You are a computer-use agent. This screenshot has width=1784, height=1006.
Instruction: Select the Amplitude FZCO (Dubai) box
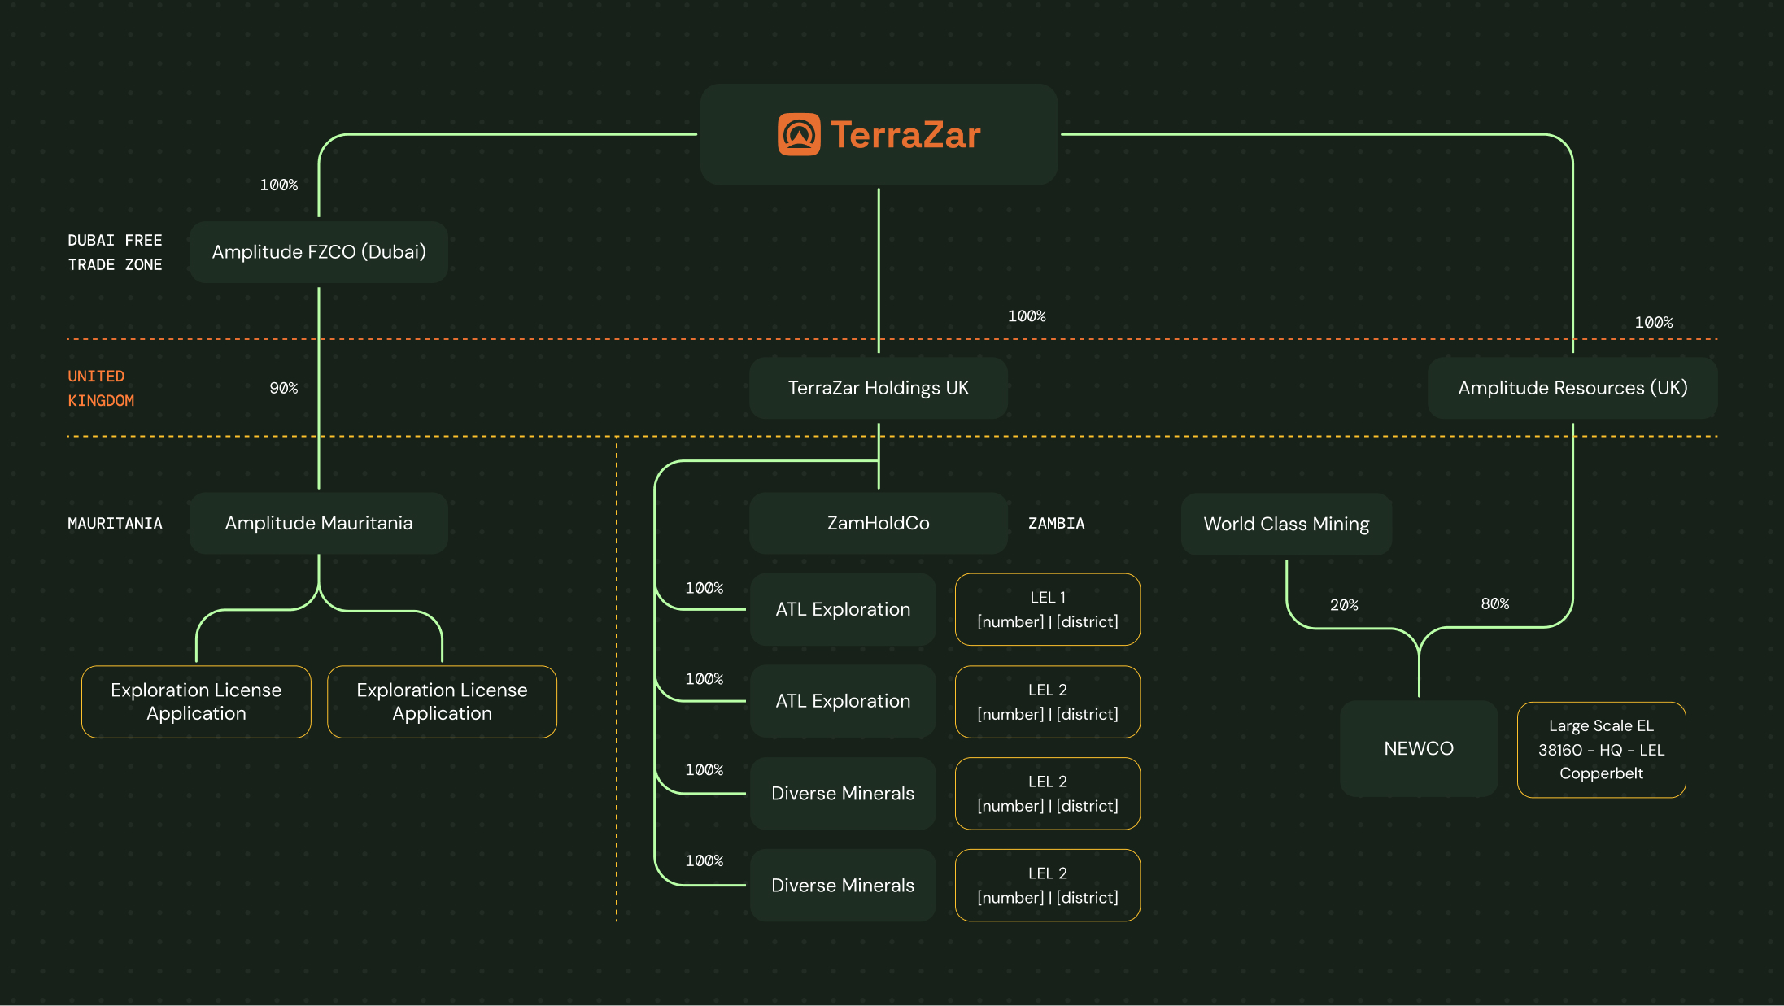point(318,252)
